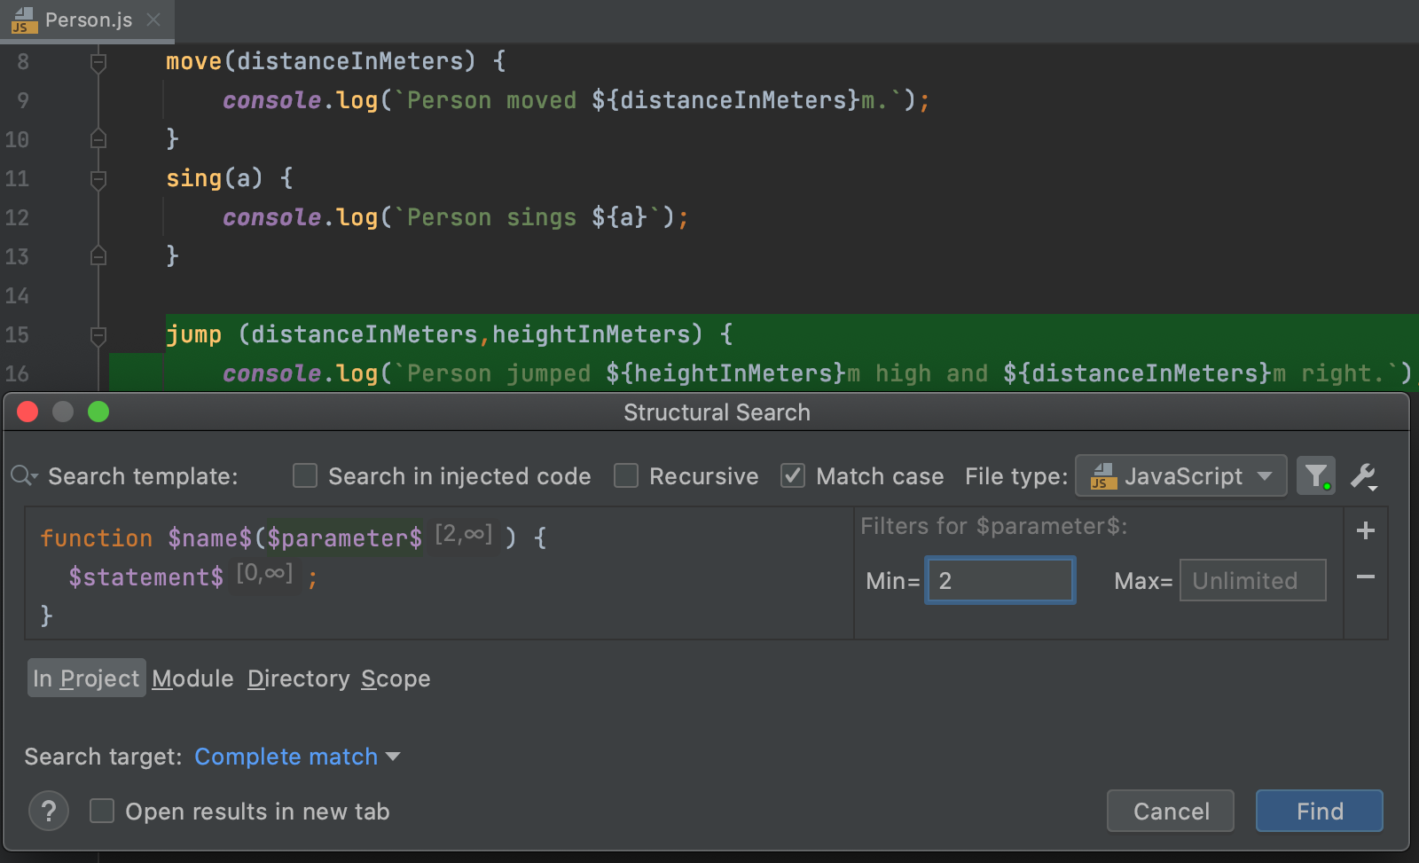The height and width of the screenshot is (863, 1419).
Task: Click the plus icon to add filter
Action: coord(1366,530)
